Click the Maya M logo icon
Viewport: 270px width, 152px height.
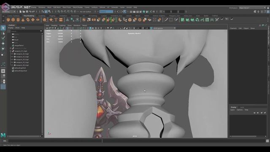[x=3, y=135]
